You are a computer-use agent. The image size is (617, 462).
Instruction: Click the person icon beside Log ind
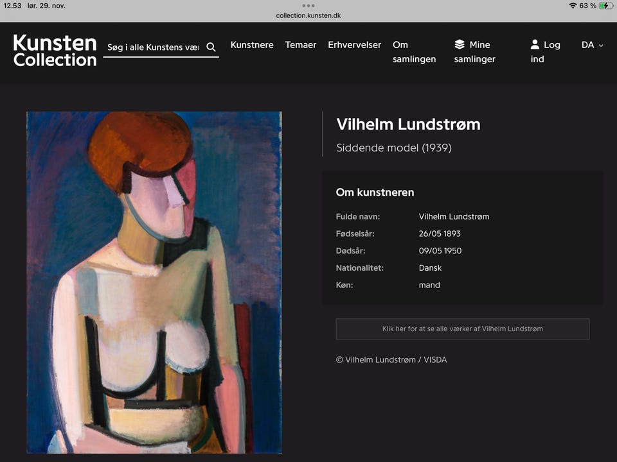535,44
